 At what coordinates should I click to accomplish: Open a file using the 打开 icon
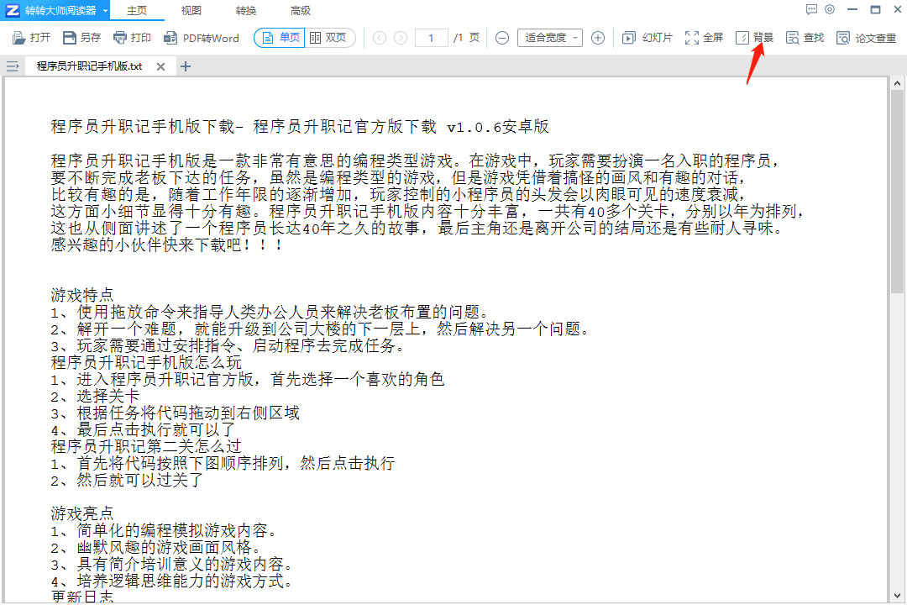31,38
